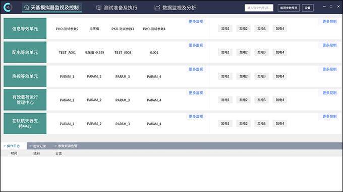Click PARAM_1 in 热控等效单元 row
Viewport: 343px width, 192px height.
[67, 76]
